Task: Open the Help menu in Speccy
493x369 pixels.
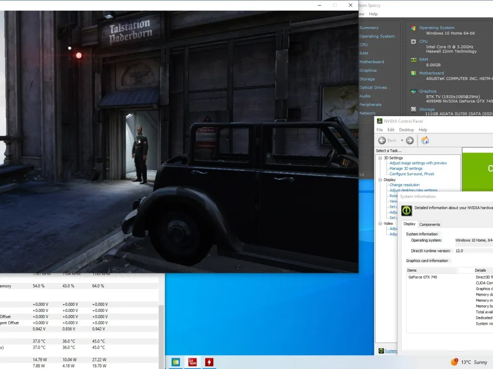Action: [373, 14]
